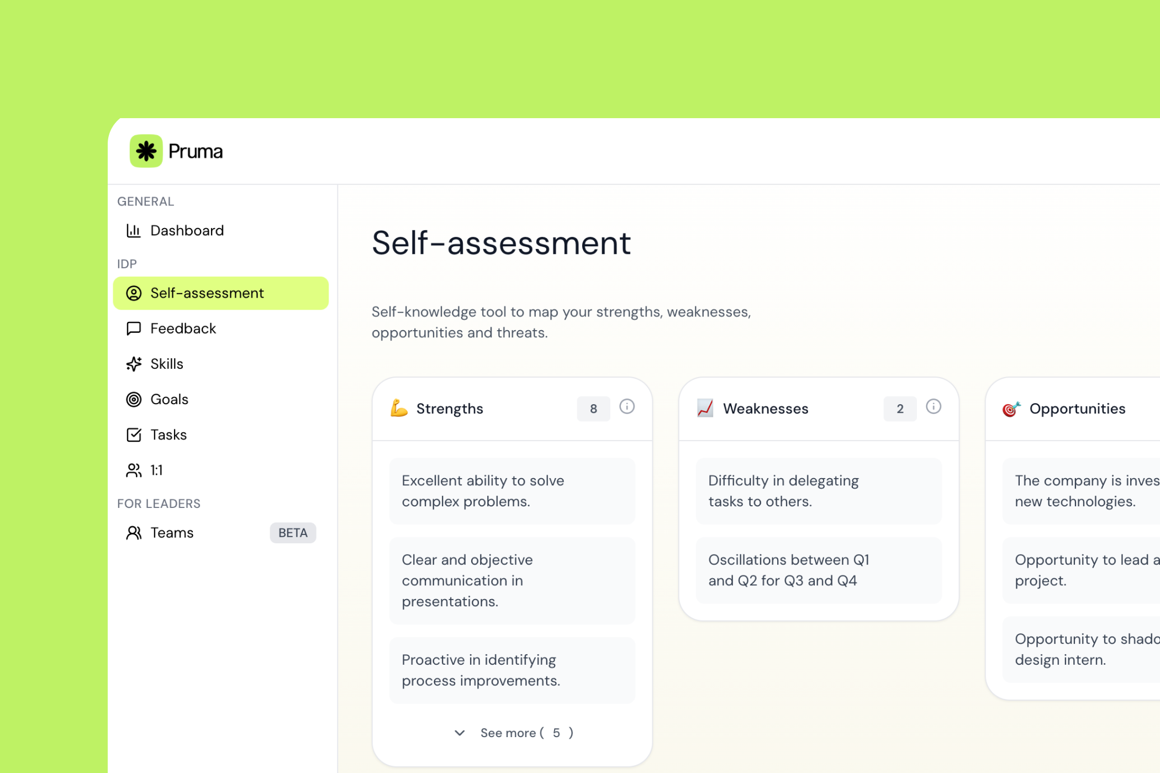
Task: Click the BETA badge next to Teams
Action: pyautogui.click(x=292, y=533)
